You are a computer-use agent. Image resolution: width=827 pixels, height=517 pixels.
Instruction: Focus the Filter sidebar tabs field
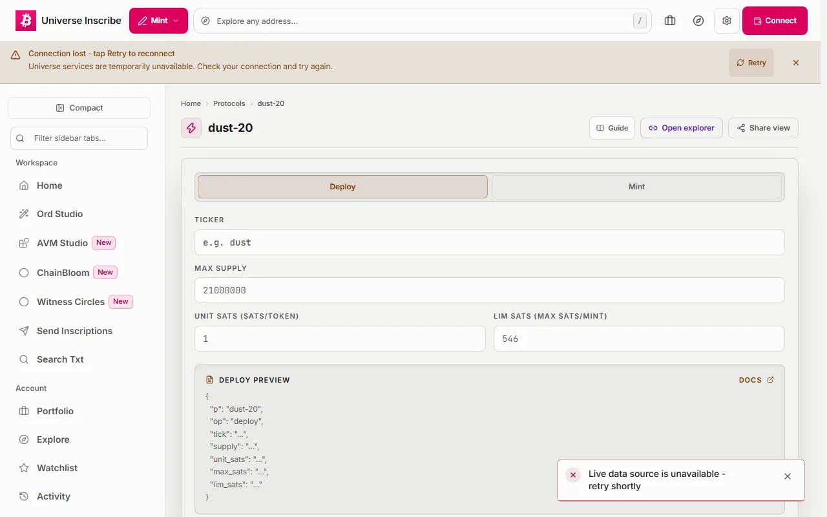pyautogui.click(x=79, y=138)
